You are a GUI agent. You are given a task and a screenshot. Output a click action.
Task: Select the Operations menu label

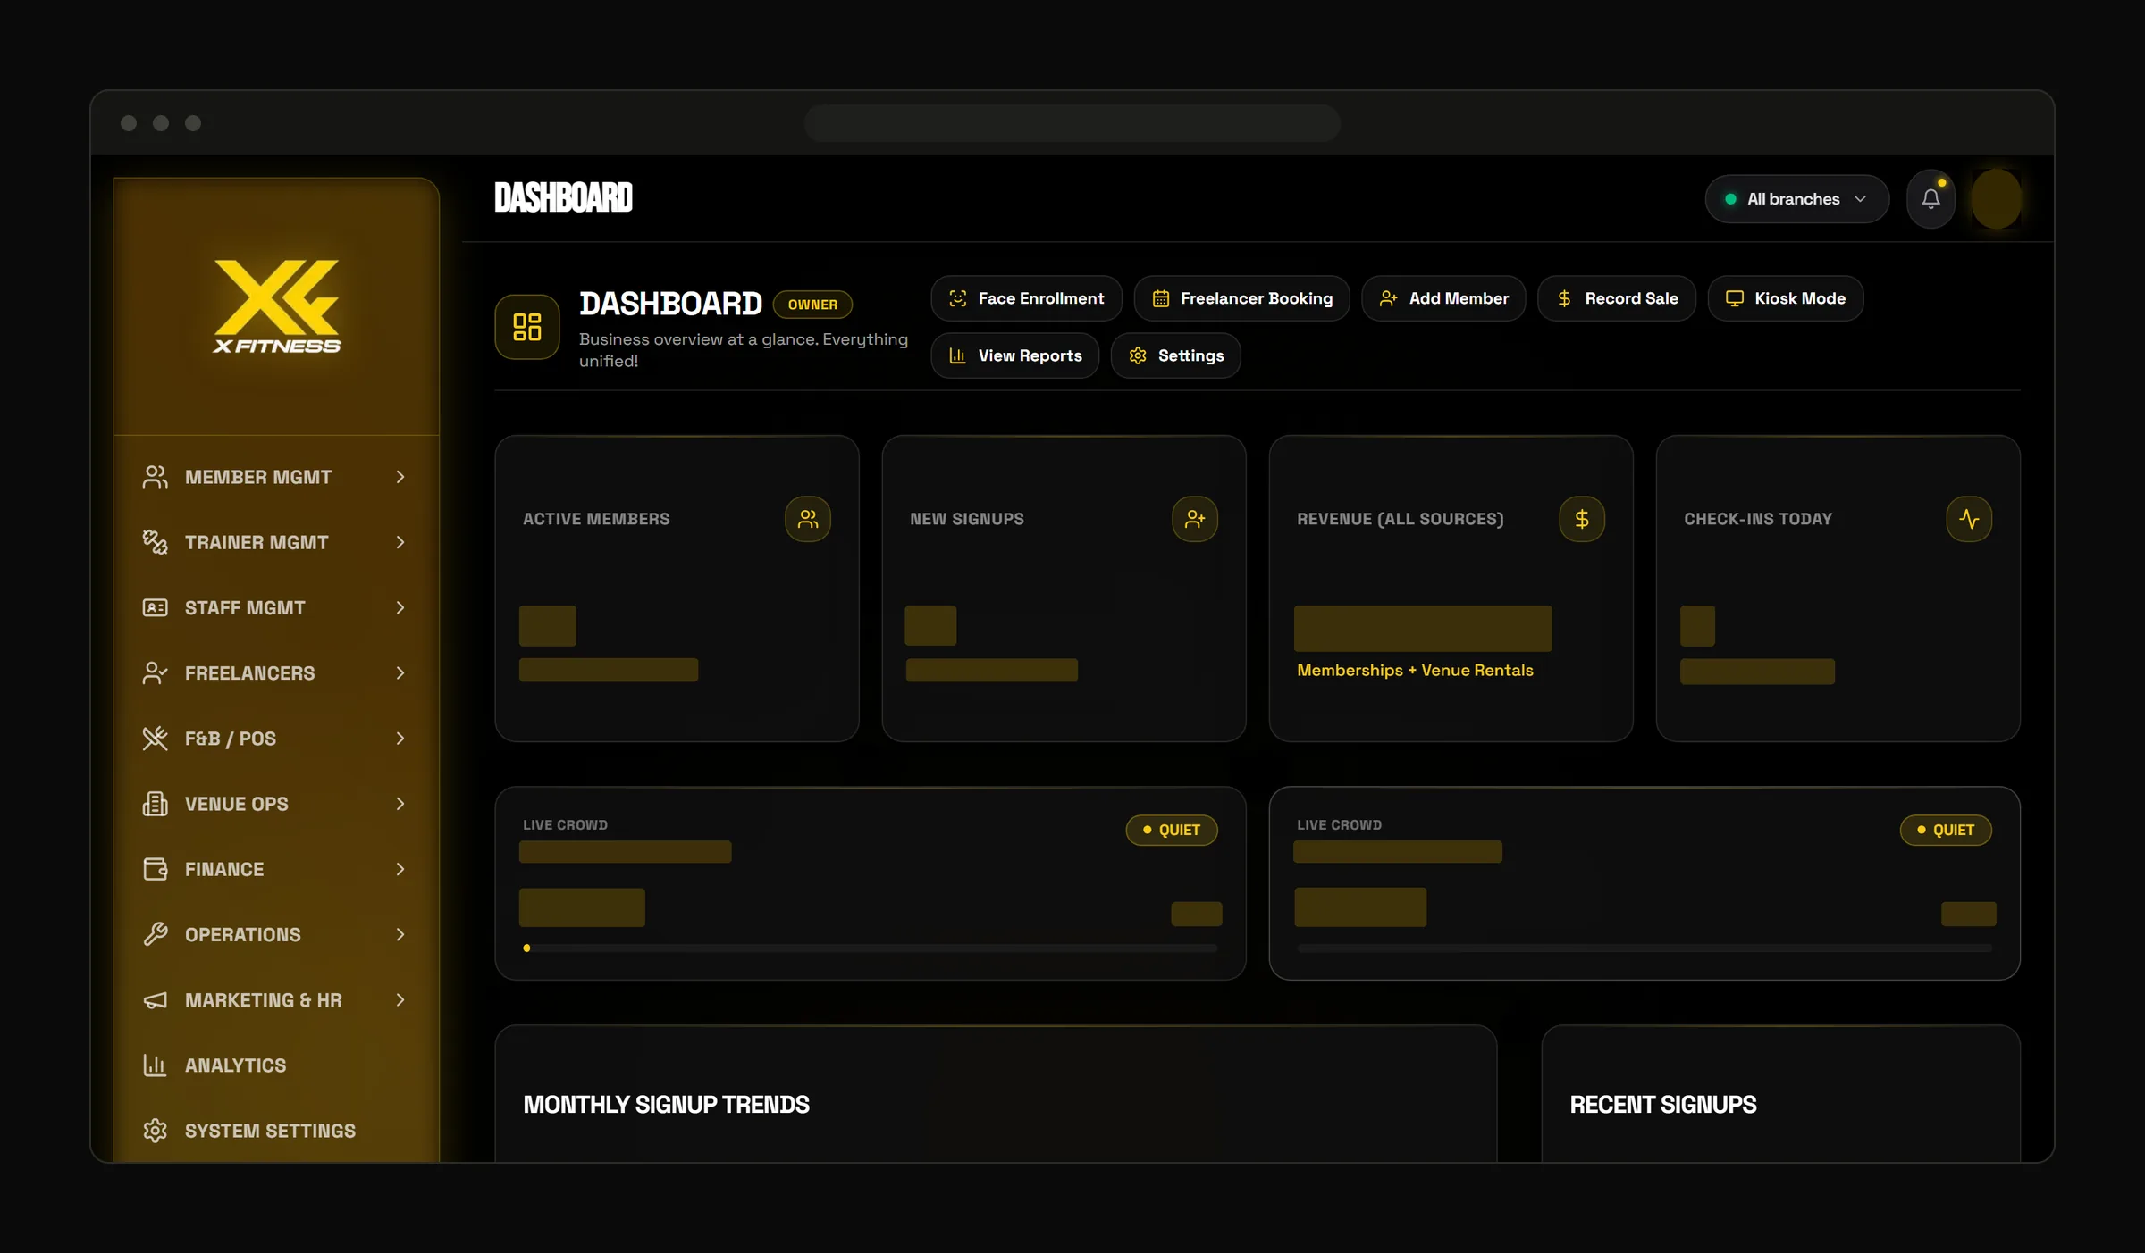pos(243,934)
